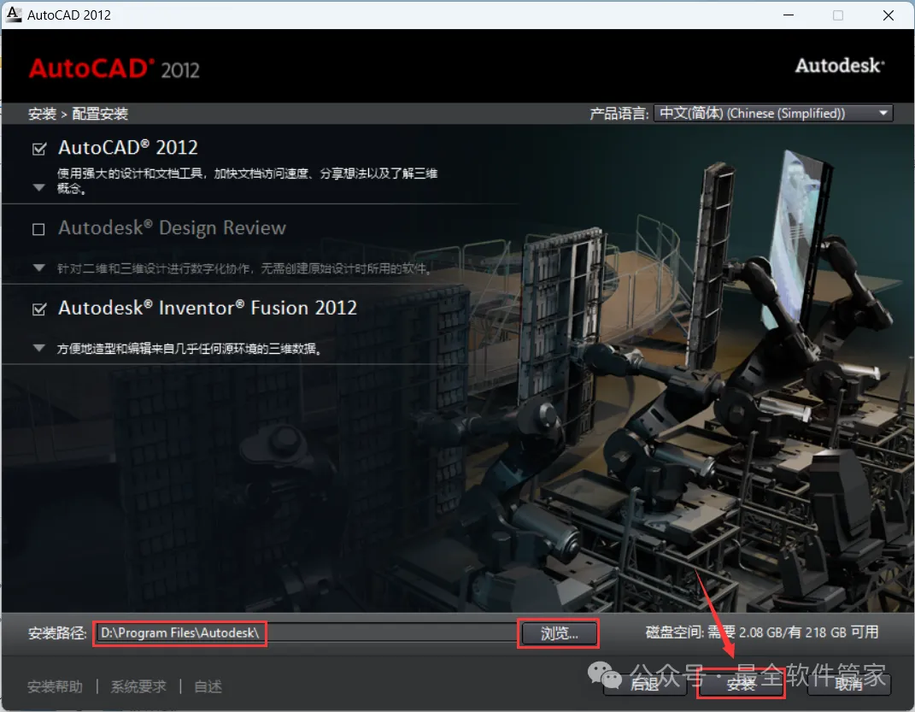Image resolution: width=915 pixels, height=712 pixels.
Task: Click the AutoCAD title bar app icon
Action: [14, 15]
